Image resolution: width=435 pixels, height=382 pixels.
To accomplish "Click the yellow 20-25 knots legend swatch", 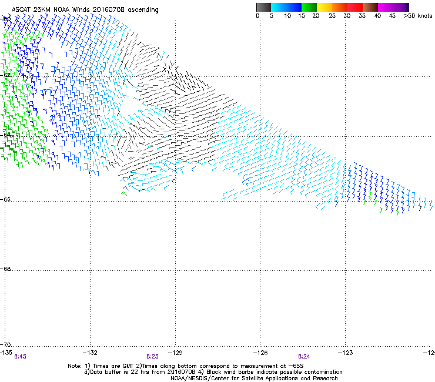I will point(324,7).
